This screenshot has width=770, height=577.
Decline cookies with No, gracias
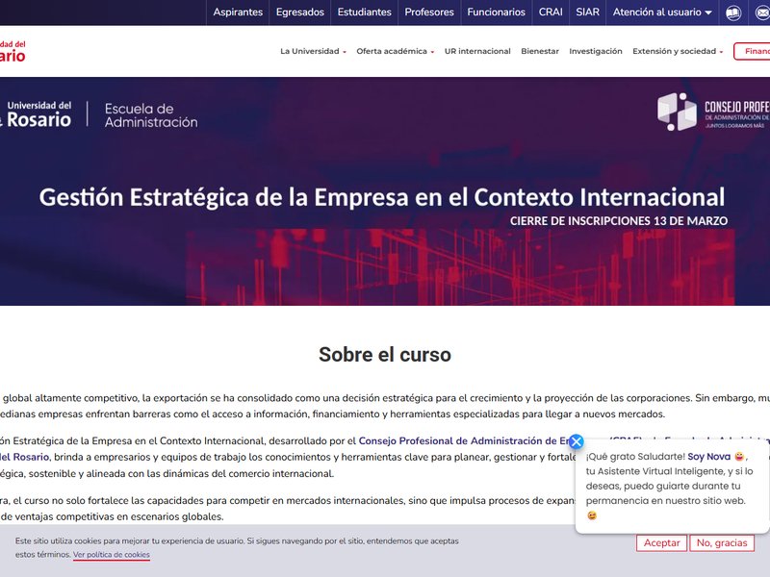pyautogui.click(x=722, y=543)
